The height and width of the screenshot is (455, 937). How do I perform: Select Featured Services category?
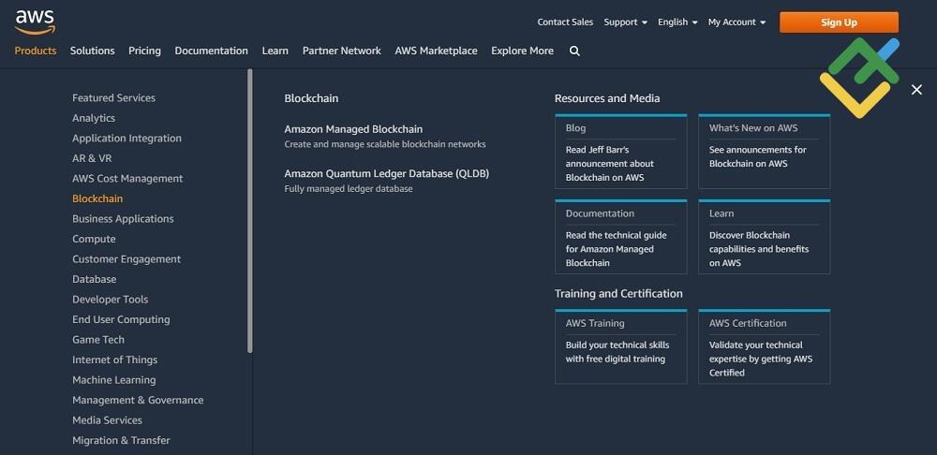coord(113,98)
